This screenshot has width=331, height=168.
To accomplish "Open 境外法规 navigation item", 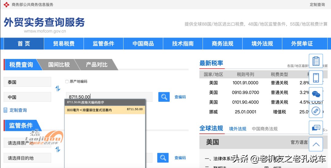I will tap(262, 43).
